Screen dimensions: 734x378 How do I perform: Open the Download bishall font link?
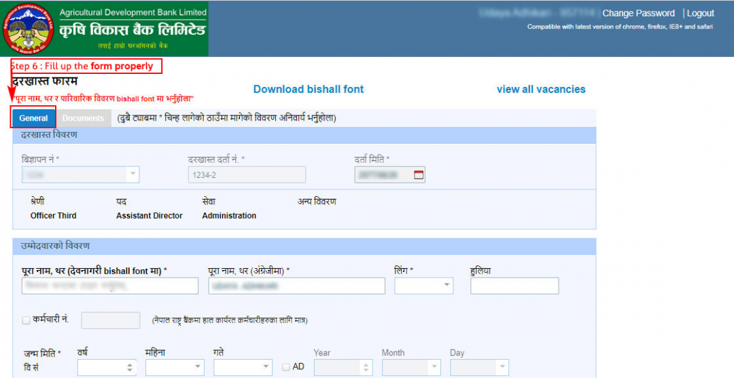click(x=308, y=90)
